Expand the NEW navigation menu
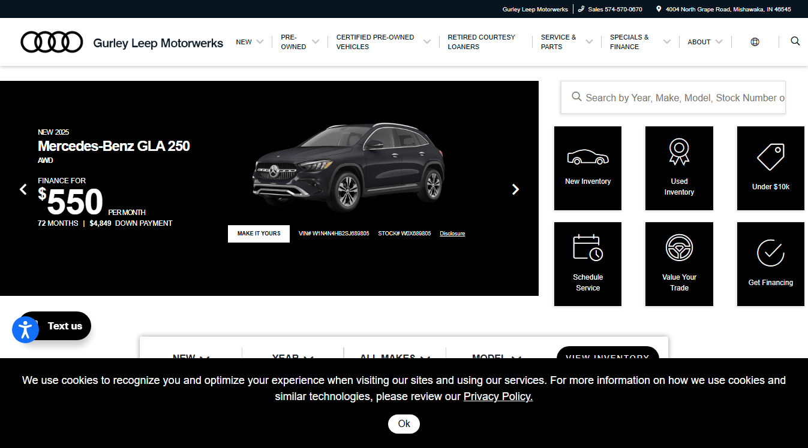Viewport: 808px width, 448px height. coord(250,42)
